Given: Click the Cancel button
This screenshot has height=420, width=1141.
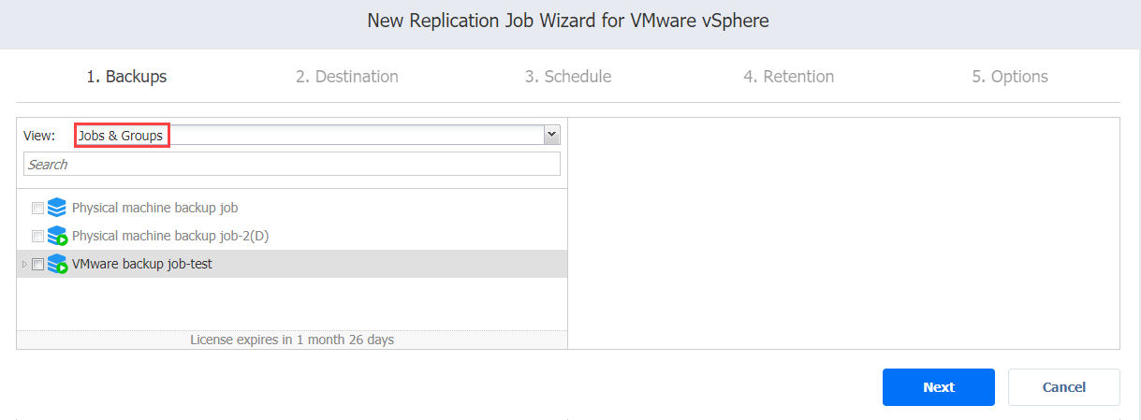Looking at the screenshot, I should (x=1064, y=387).
